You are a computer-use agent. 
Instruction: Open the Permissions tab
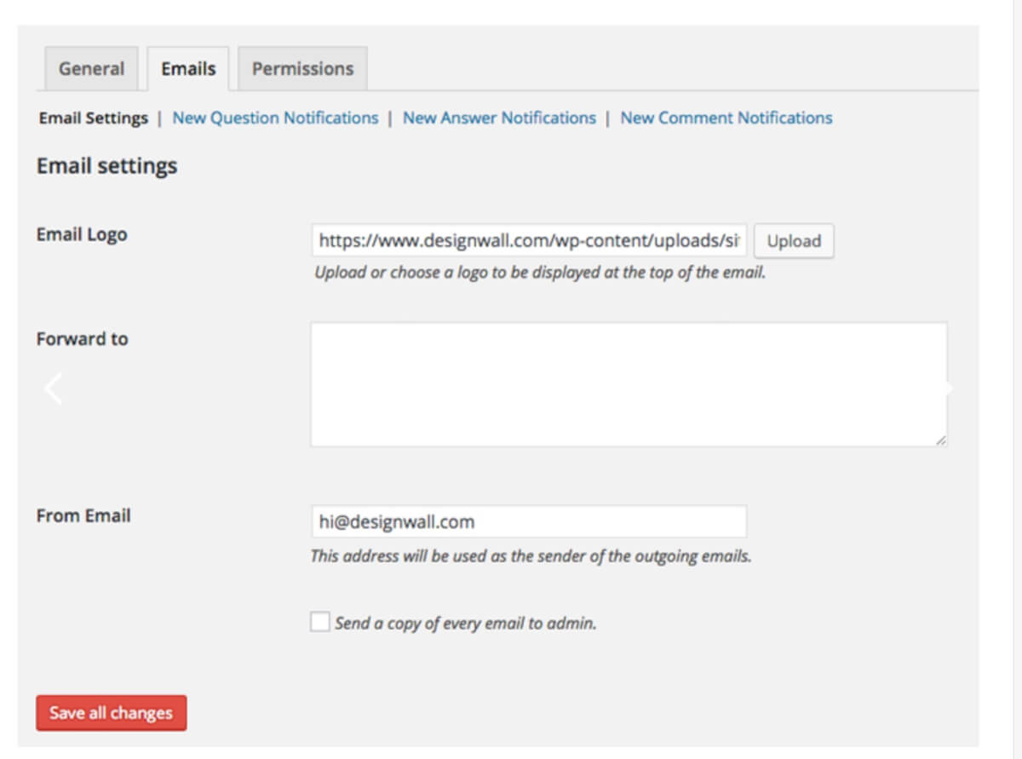coord(302,68)
